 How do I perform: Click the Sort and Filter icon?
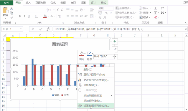click(162, 8)
